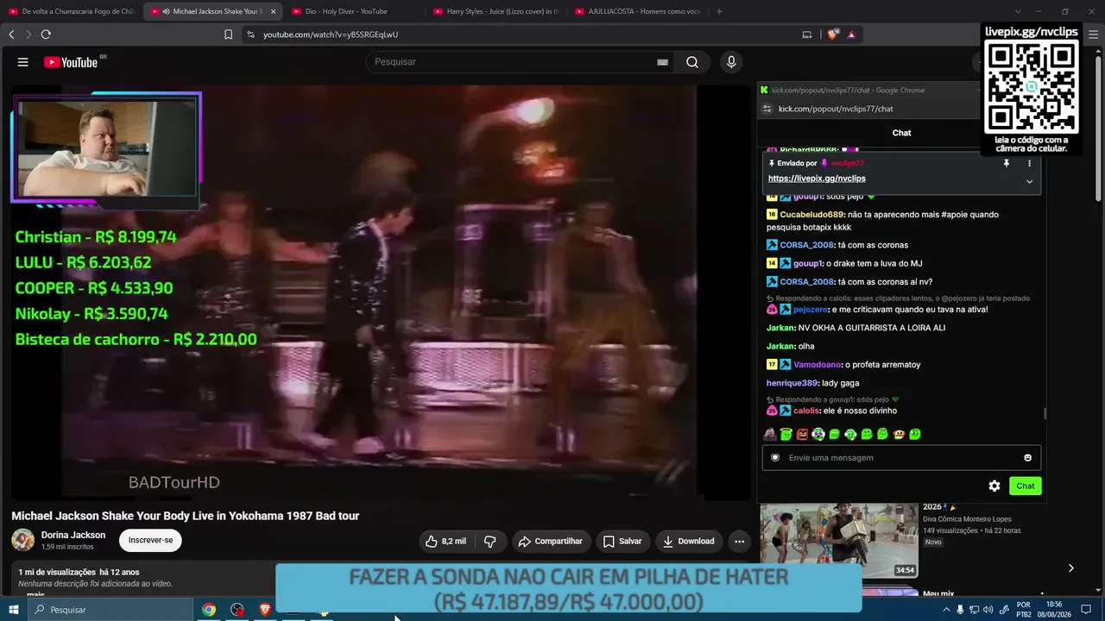Open the Windows notification center icon
The width and height of the screenshot is (1105, 621).
(x=1086, y=610)
